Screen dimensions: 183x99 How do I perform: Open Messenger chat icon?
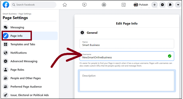pos(162,5)
